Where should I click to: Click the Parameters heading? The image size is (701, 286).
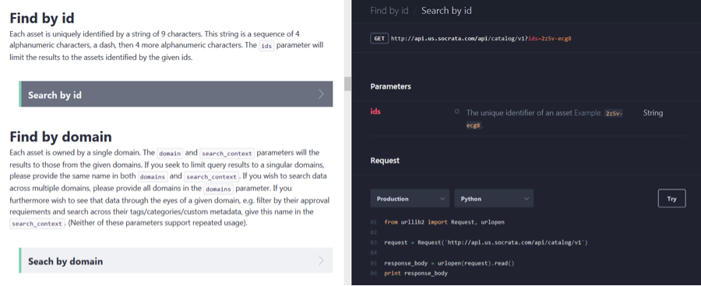[x=391, y=86]
